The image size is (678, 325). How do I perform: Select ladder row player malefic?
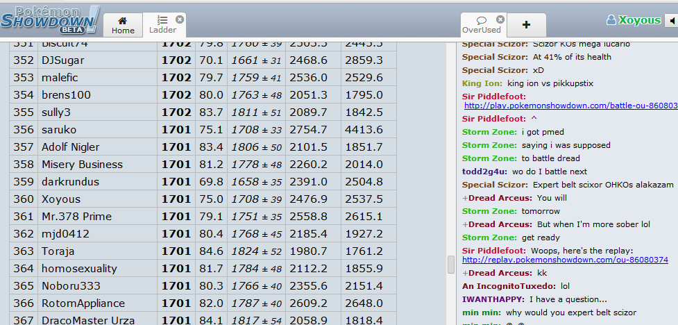60,78
